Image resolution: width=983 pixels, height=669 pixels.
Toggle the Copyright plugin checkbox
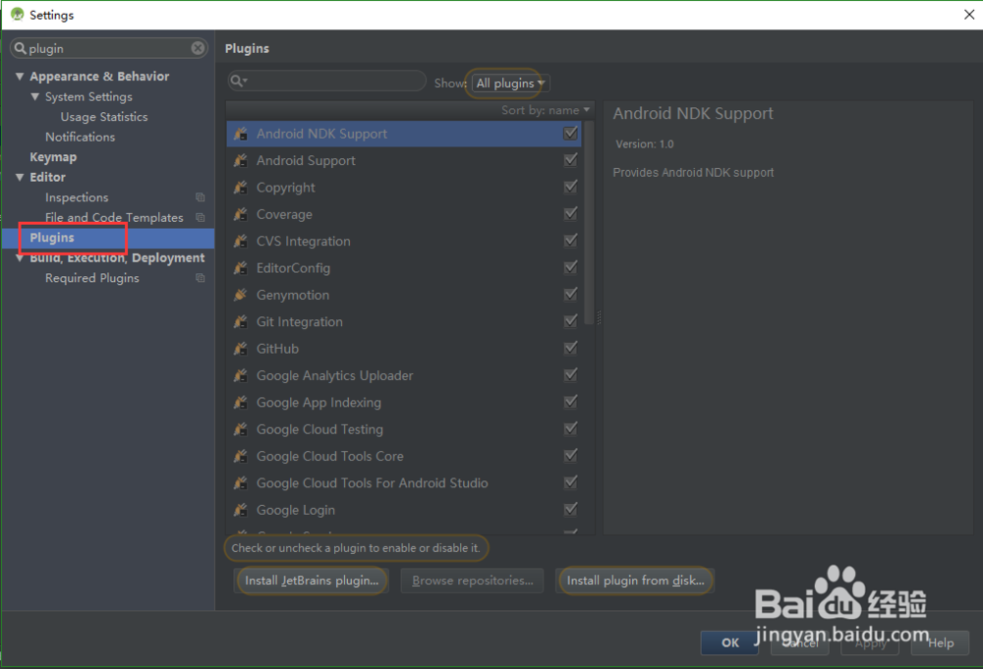coord(570,187)
